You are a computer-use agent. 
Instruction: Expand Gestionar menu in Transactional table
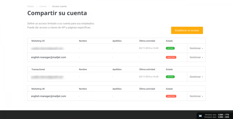pos(196,77)
